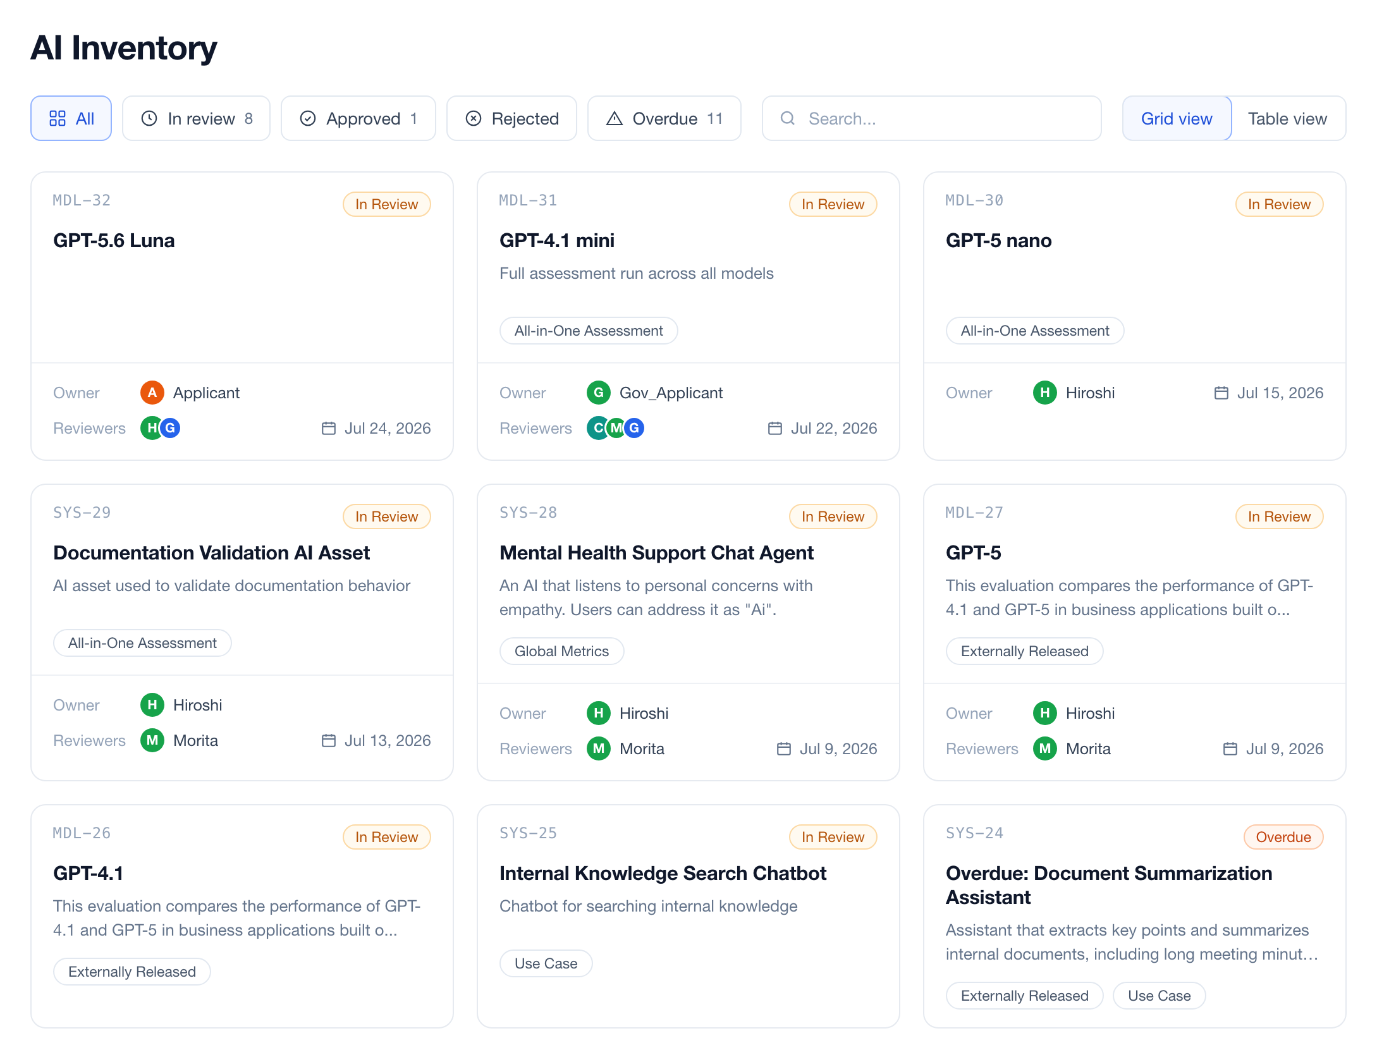Click reviewer avatar G on the MDL-32 card
This screenshot has height=1038, width=1377.
(170, 428)
